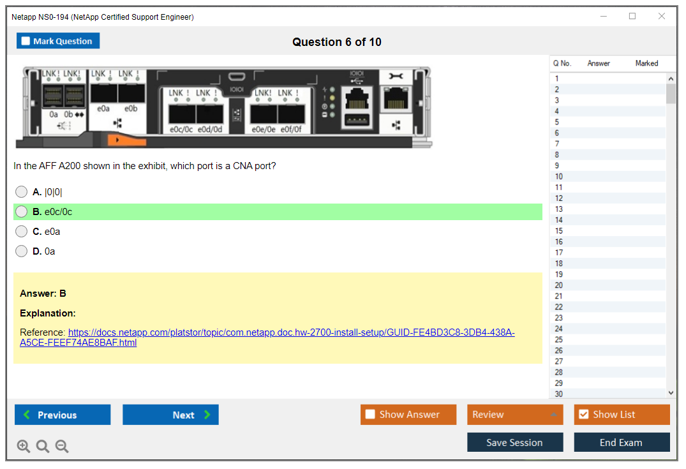
Task: Click the zoom out magnifier icon
Action: [62, 447]
